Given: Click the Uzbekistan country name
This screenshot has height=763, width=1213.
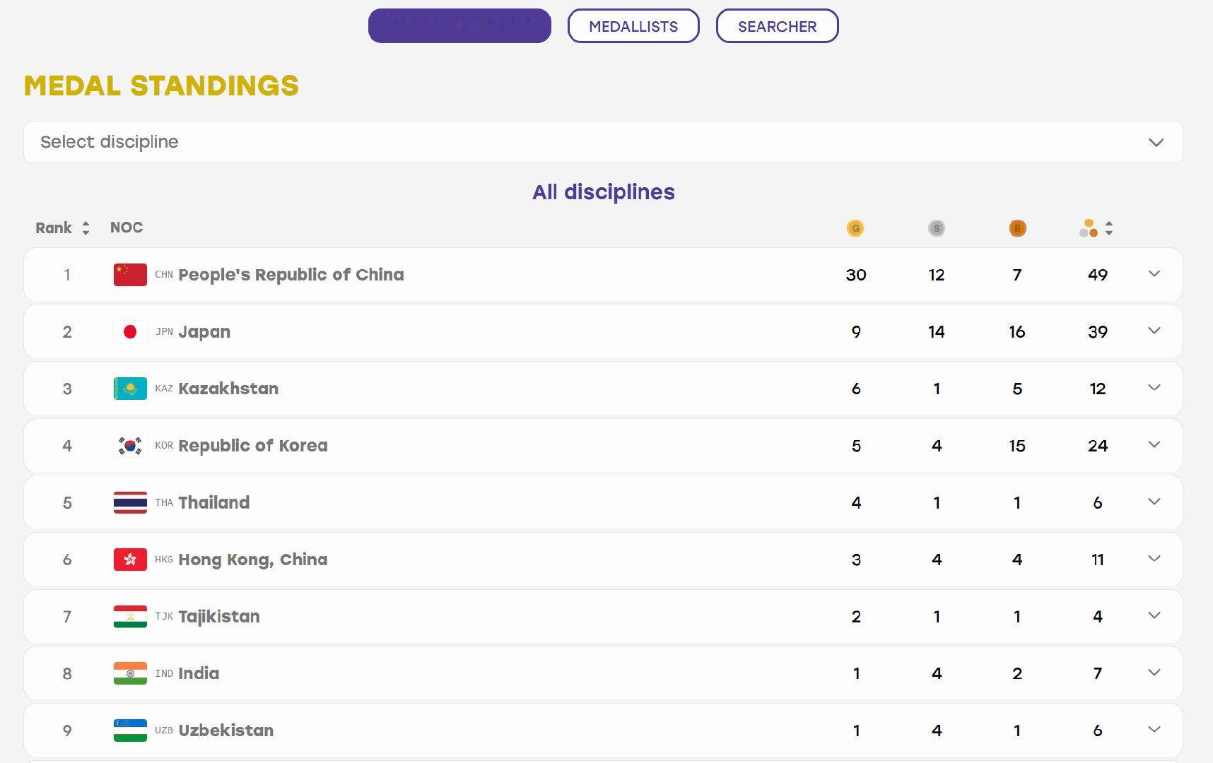Looking at the screenshot, I should pos(226,731).
